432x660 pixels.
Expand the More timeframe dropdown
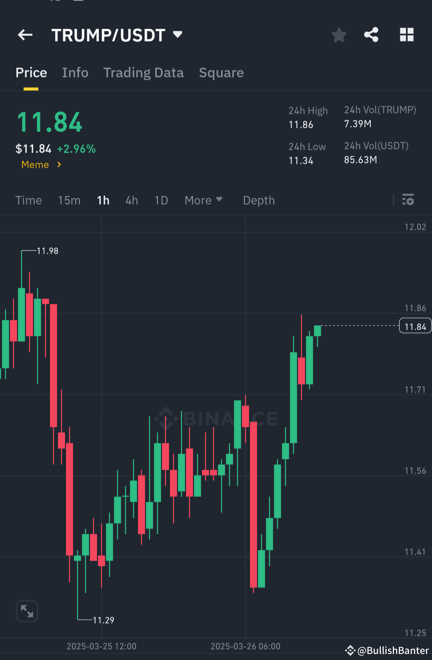pos(203,200)
